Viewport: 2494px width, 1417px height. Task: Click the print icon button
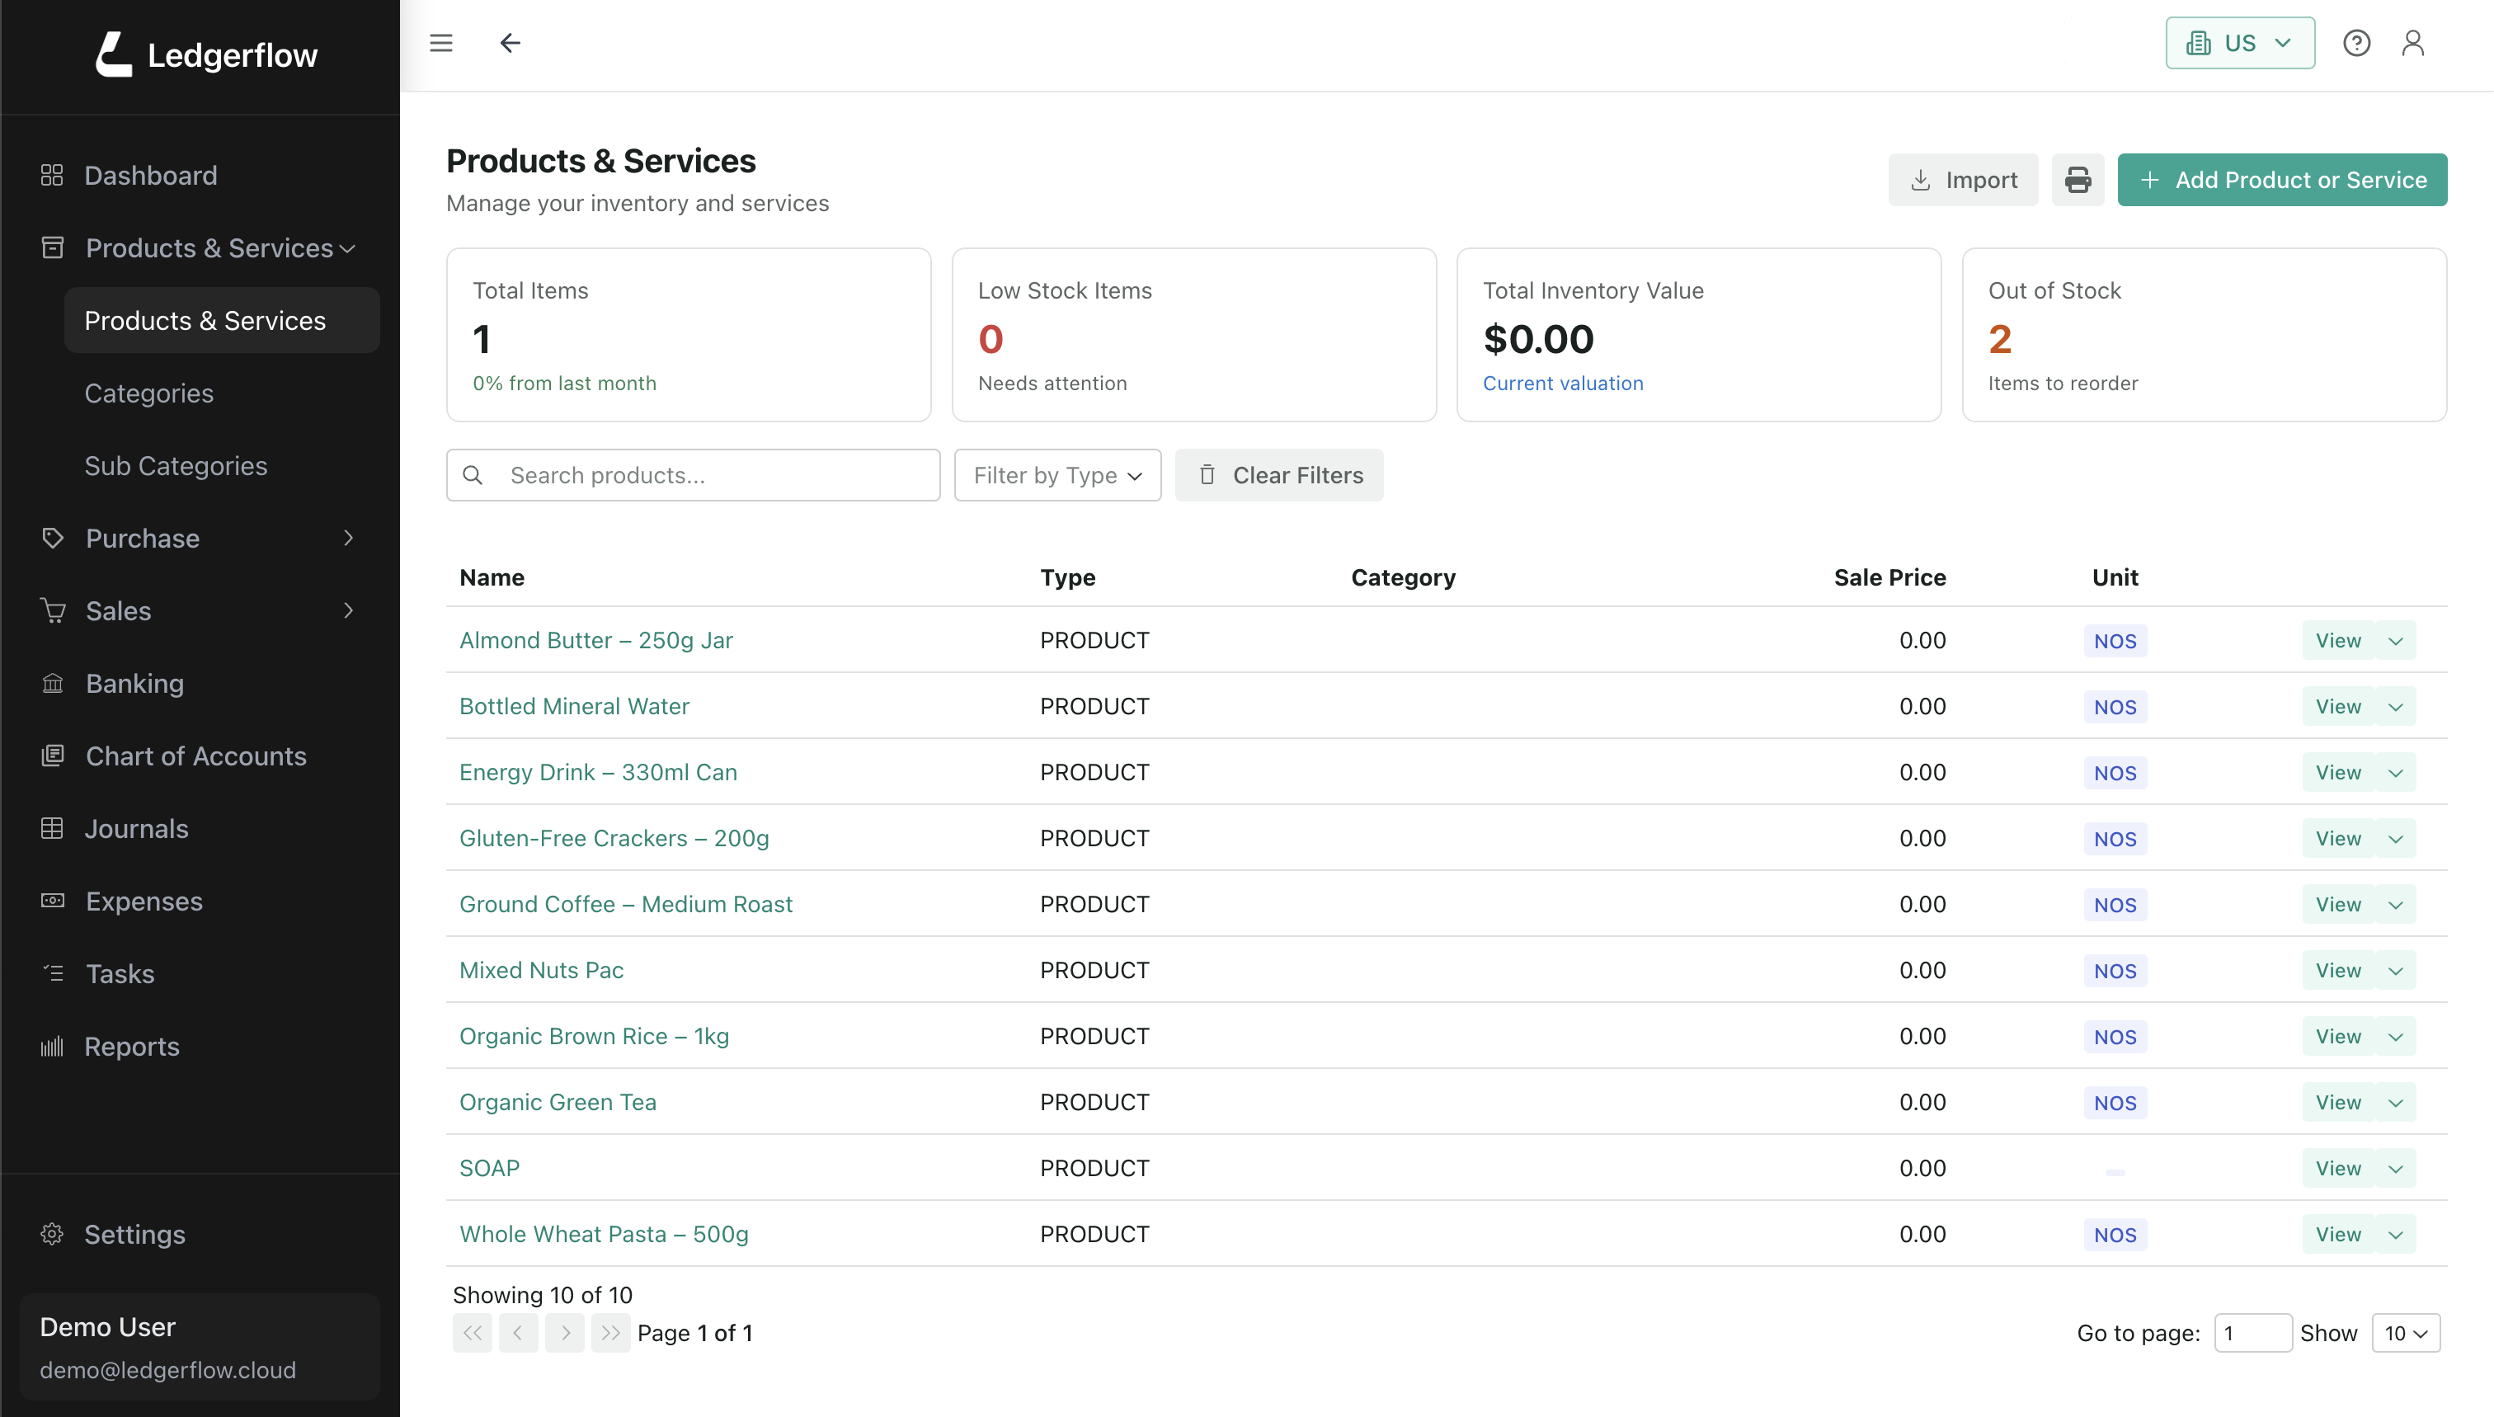pyautogui.click(x=2078, y=180)
